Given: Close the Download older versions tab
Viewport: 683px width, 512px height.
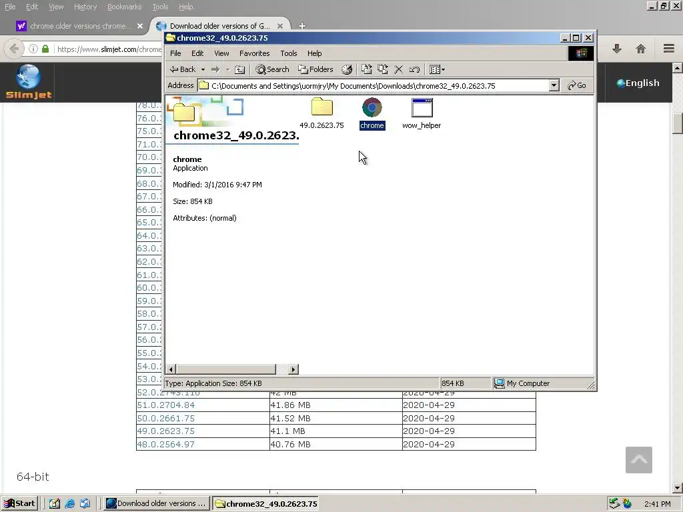Looking at the screenshot, I should [280, 26].
